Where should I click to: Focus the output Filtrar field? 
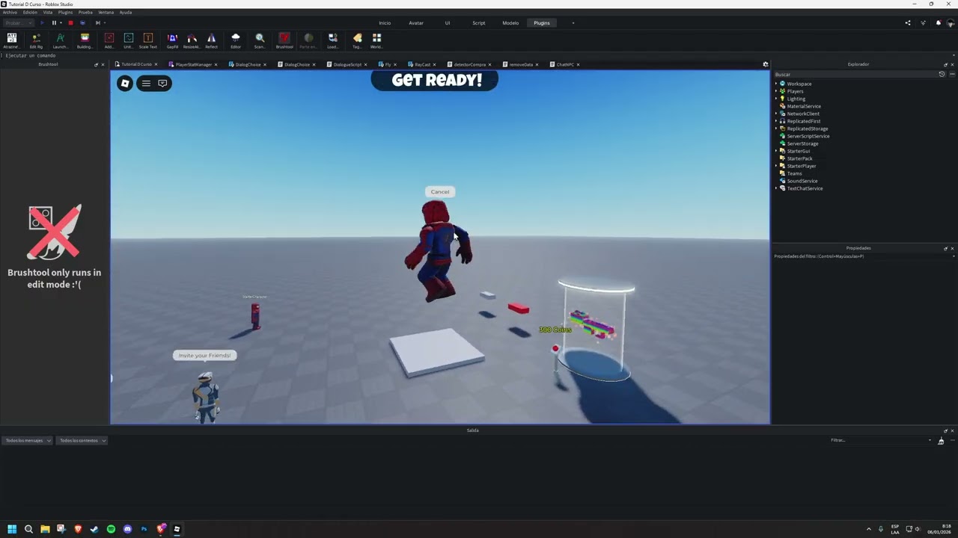pyautogui.click(x=879, y=440)
